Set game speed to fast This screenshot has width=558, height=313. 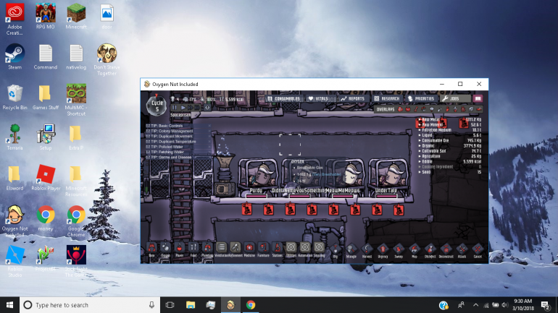pos(191,108)
